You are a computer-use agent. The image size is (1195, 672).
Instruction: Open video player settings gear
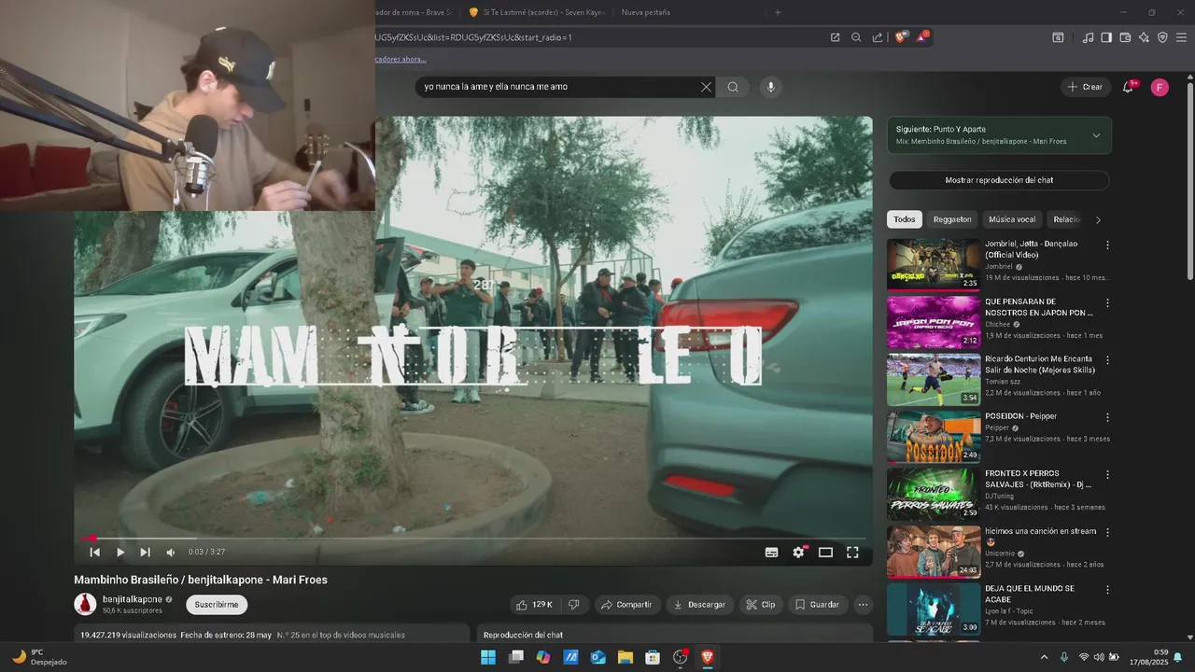pyautogui.click(x=798, y=553)
